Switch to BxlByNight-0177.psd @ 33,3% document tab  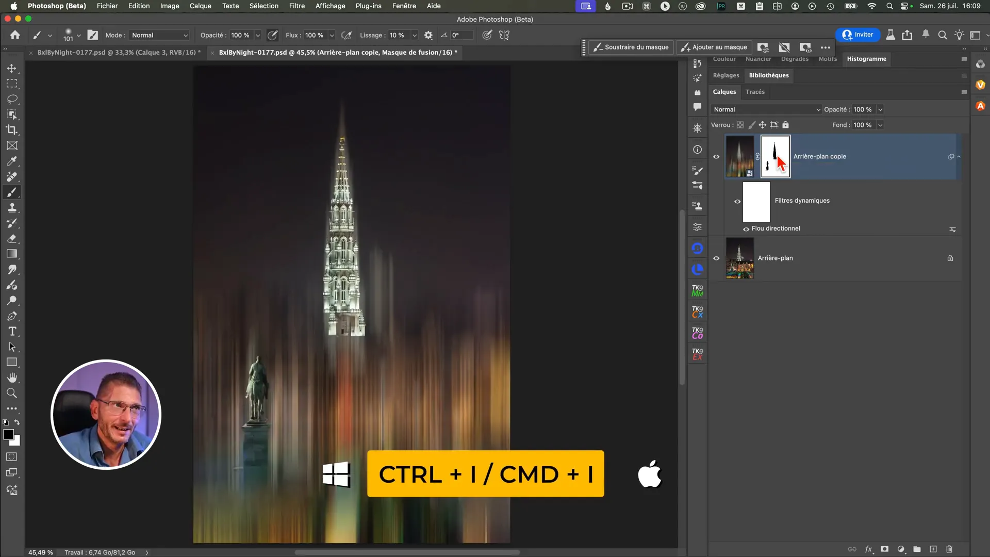pyautogui.click(x=119, y=52)
